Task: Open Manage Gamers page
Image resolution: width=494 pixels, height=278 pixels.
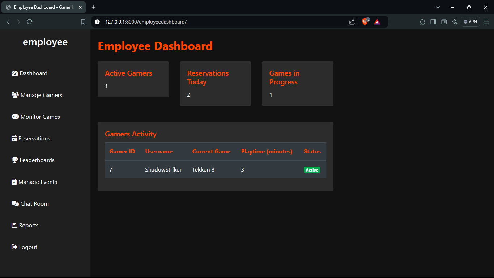Action: pyautogui.click(x=37, y=95)
